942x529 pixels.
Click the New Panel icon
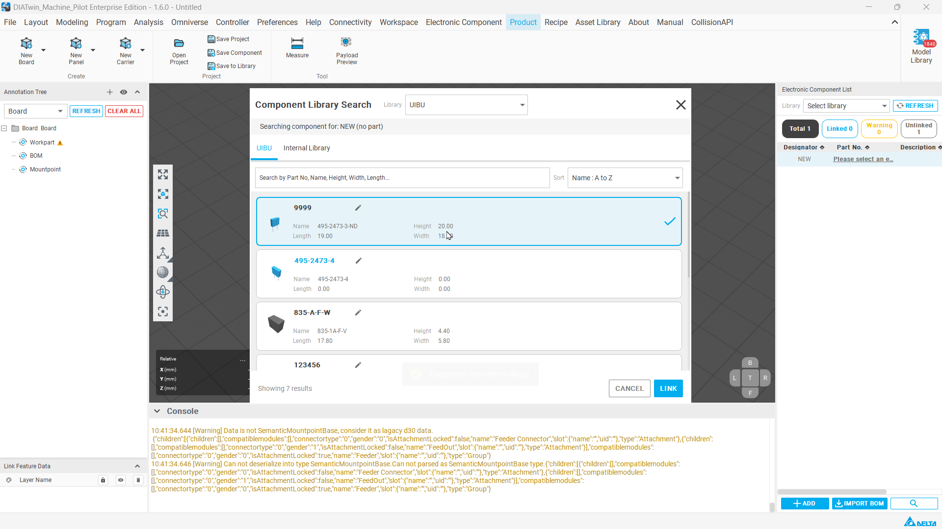tap(76, 50)
